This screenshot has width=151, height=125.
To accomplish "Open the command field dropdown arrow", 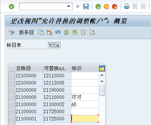I will (x=69, y=7).
